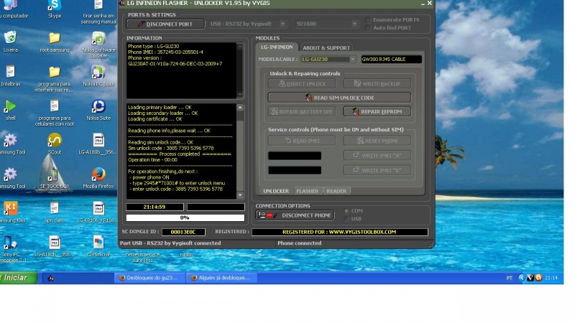This screenshot has width=575, height=323.
Task: Click the Iniciar start button
Action: click(x=19, y=278)
